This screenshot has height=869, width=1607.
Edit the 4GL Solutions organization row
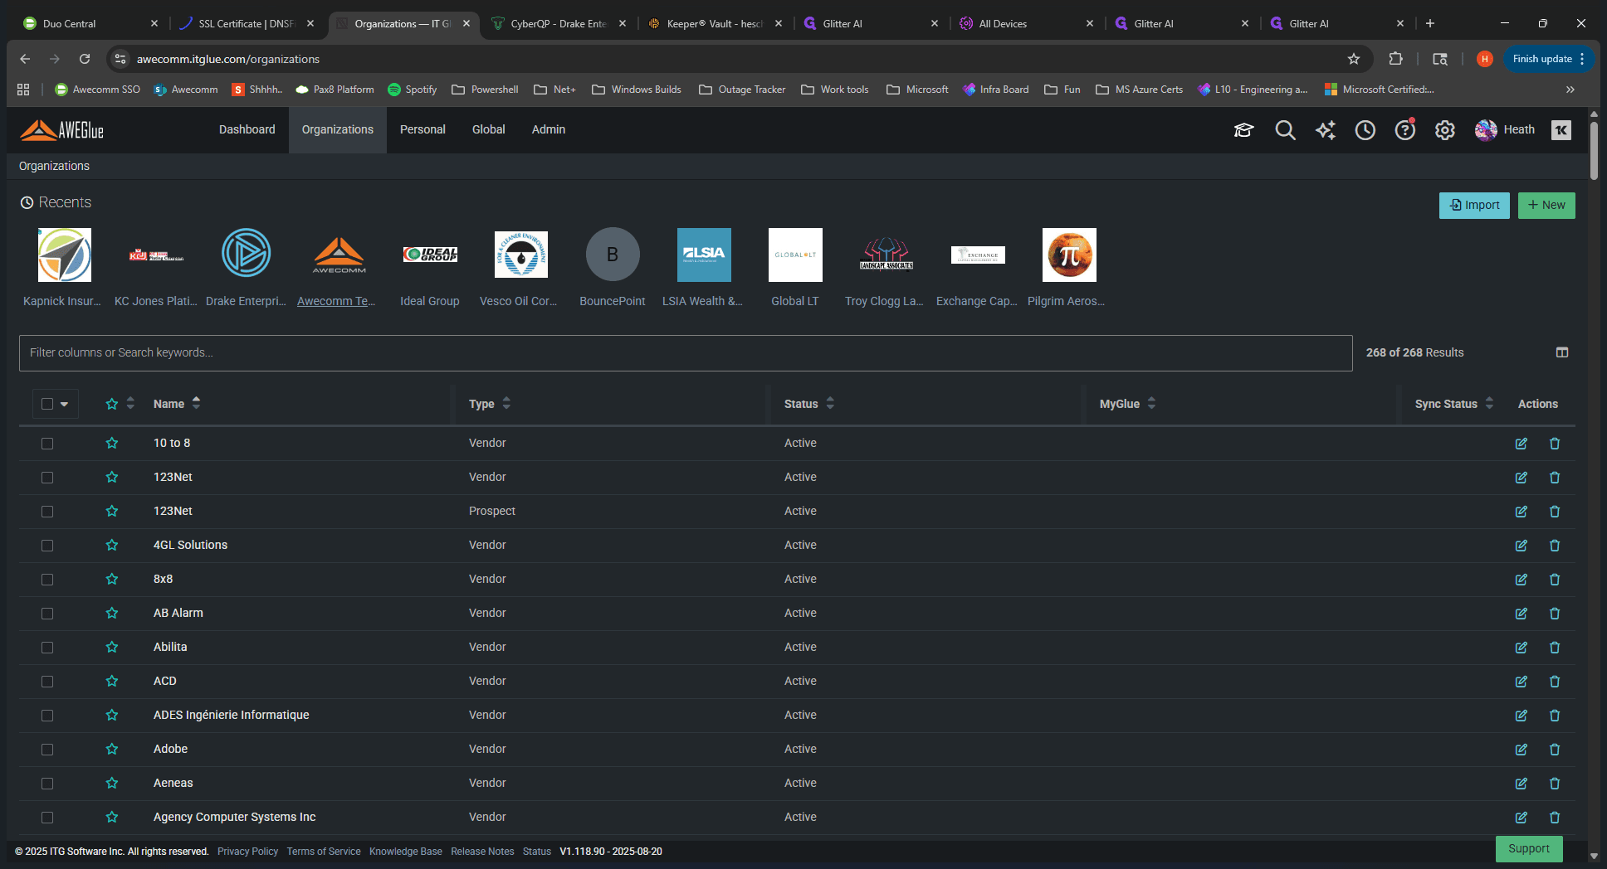tap(1521, 546)
